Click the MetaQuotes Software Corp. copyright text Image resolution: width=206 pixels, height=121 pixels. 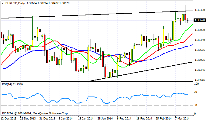point(35,113)
